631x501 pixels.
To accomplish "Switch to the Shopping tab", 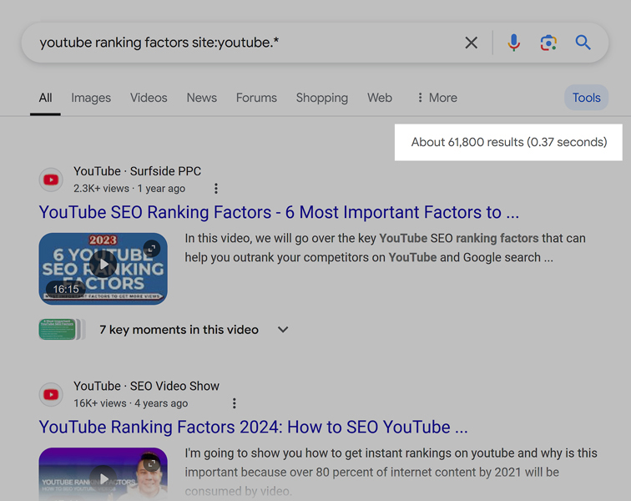I will [x=322, y=98].
